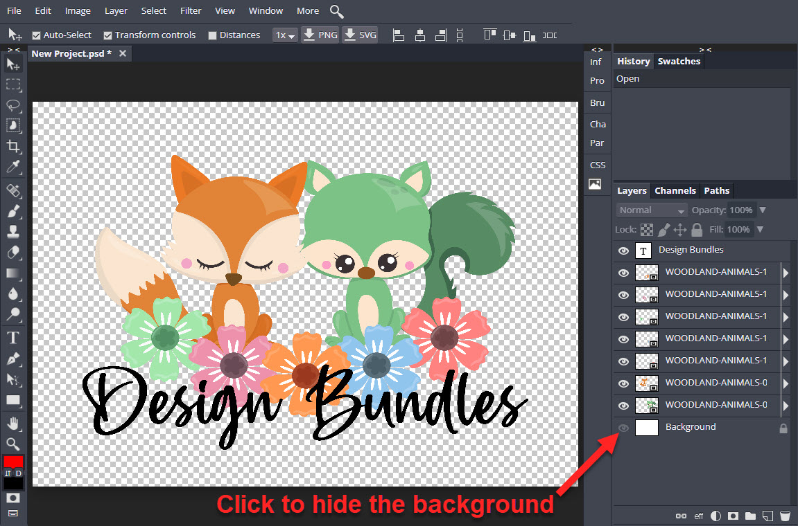Toggle the Transform controls checkbox
This screenshot has width=798, height=526.
[x=107, y=35]
